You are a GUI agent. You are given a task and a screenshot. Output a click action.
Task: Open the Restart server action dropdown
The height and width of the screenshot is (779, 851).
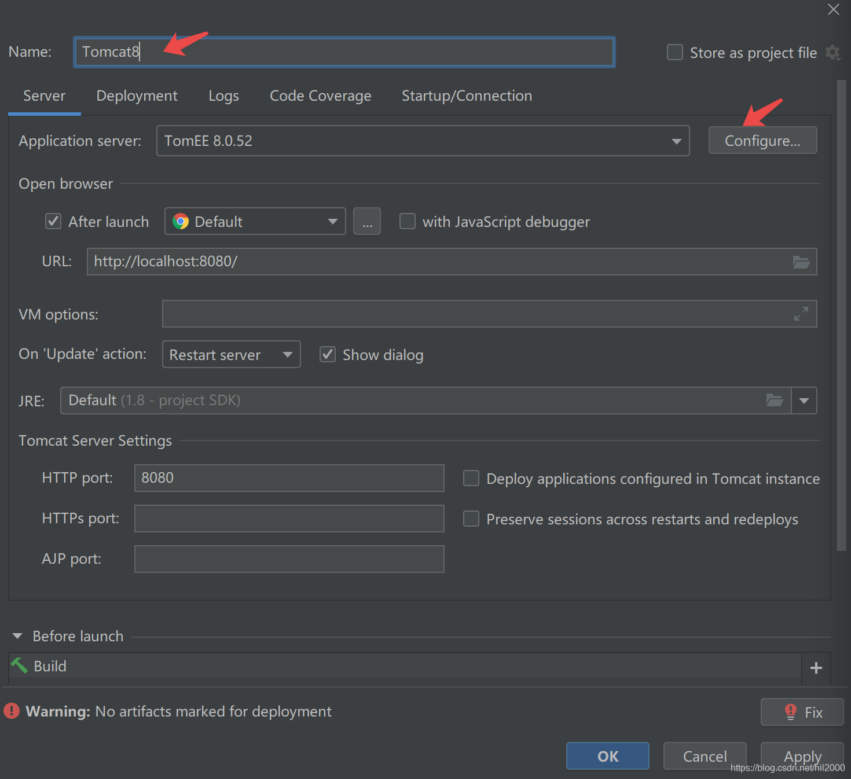click(232, 354)
